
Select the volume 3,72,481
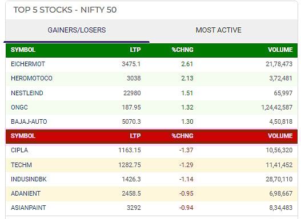coord(280,78)
